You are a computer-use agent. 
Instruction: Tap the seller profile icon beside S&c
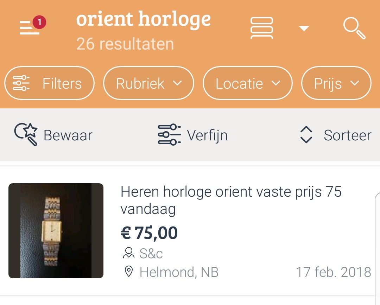click(x=129, y=253)
